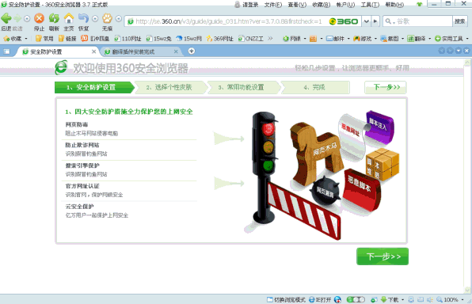472x304 pixels.
Task: Open the search engine selector dropdown
Action: tap(389, 21)
